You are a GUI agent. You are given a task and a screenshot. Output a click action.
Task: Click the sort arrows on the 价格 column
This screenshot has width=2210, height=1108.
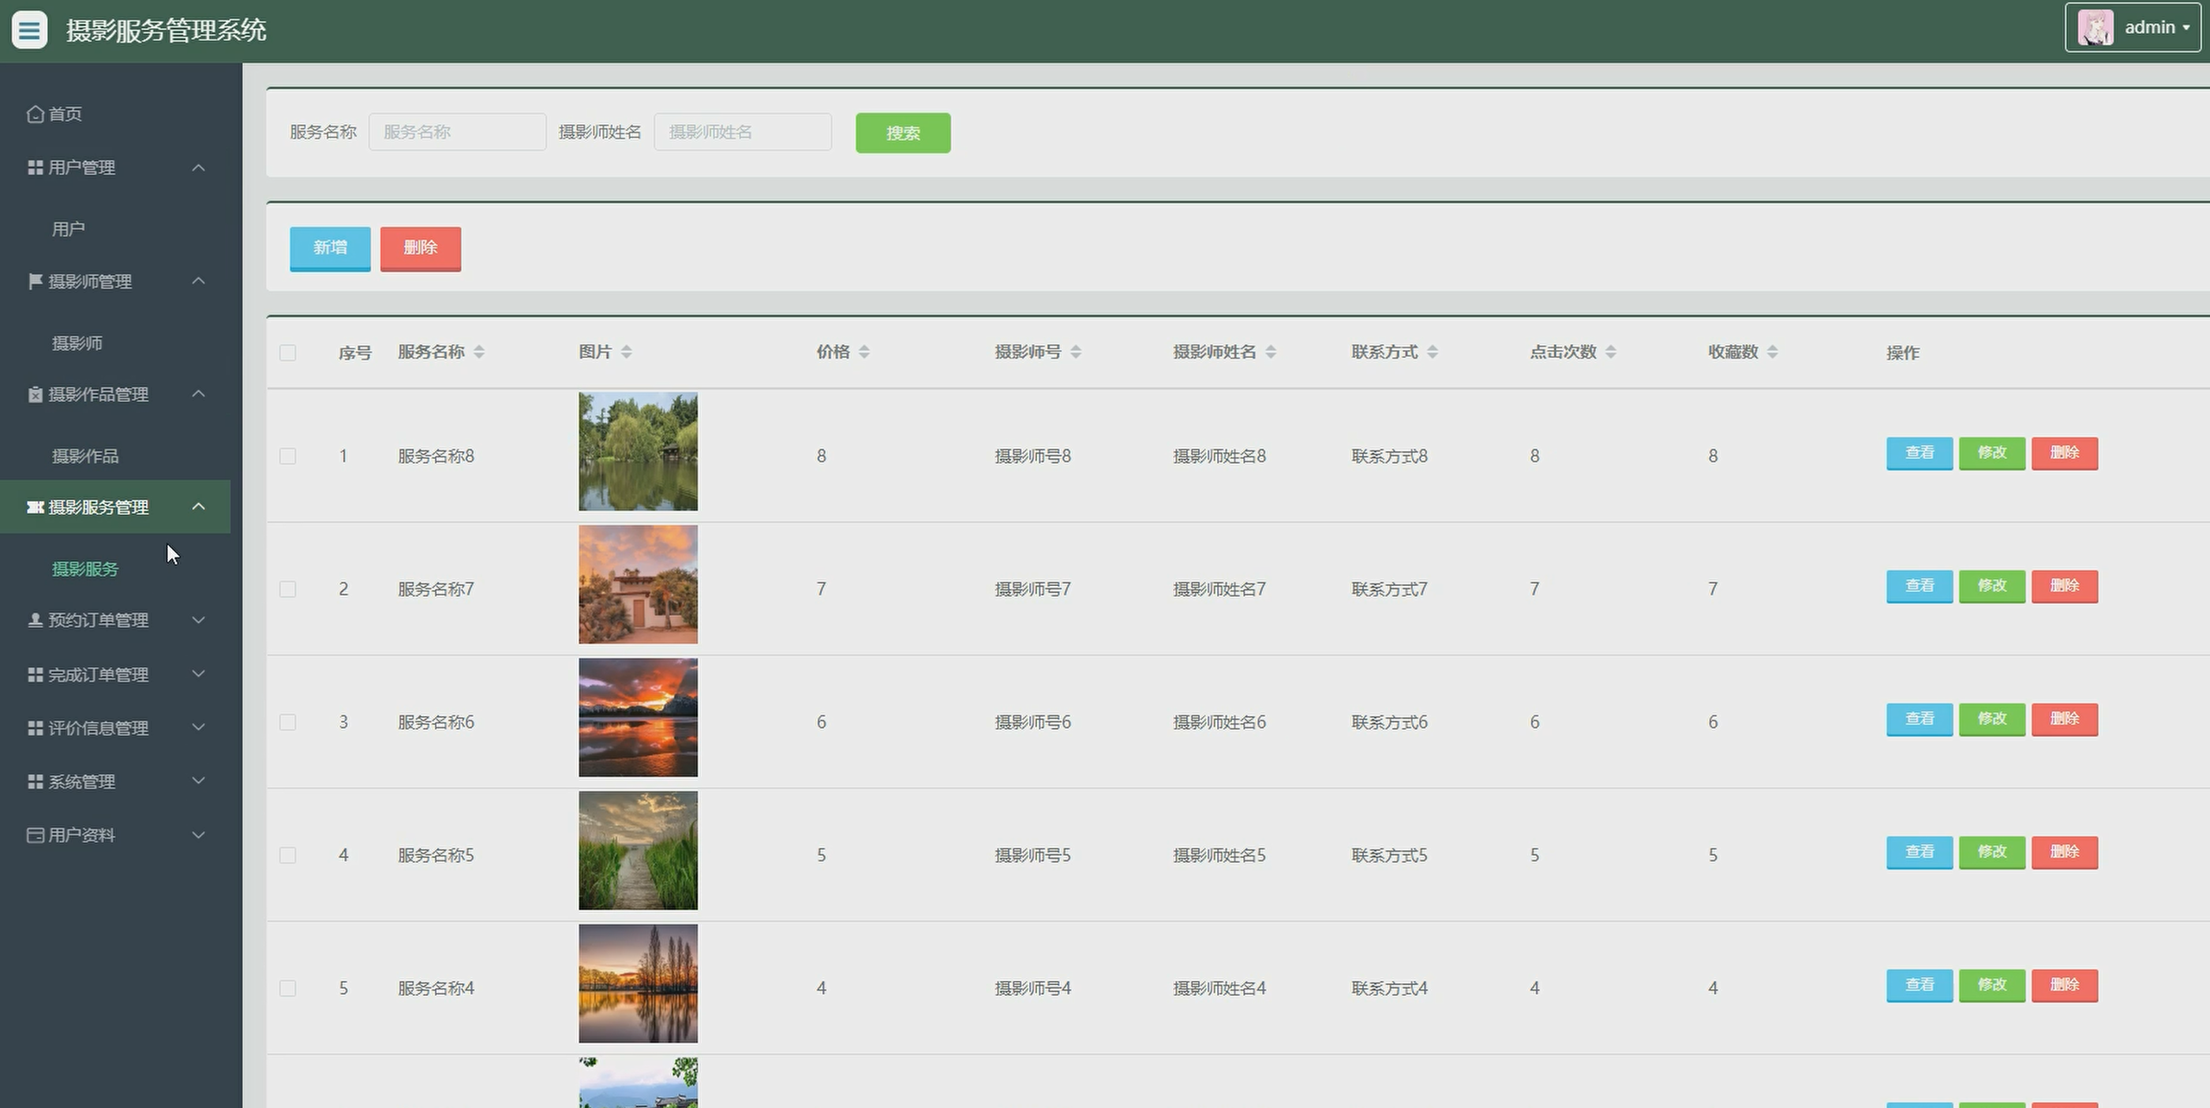pos(864,353)
